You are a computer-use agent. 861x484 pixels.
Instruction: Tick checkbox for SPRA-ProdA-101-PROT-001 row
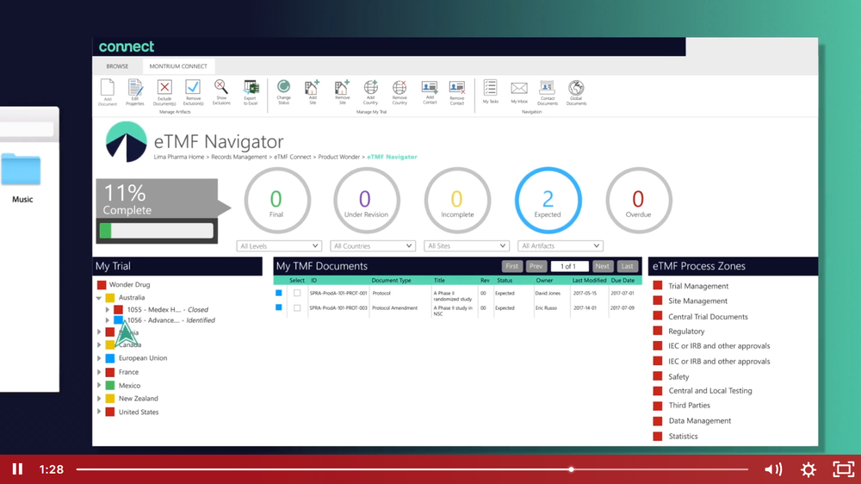[x=297, y=293]
